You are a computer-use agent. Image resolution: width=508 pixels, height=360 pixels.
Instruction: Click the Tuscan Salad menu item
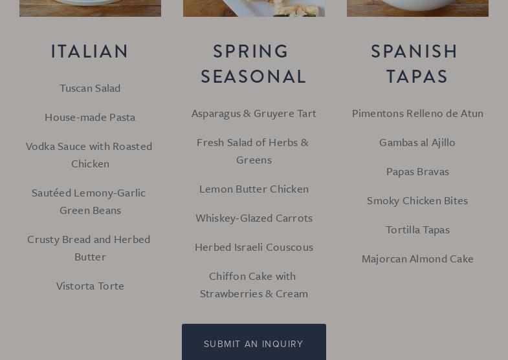click(x=90, y=88)
